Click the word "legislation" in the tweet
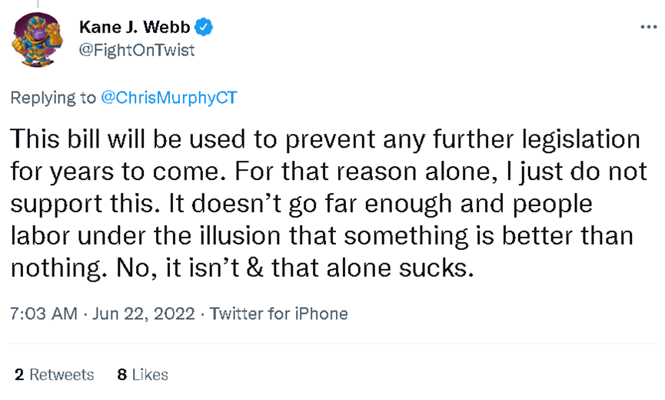This screenshot has width=665, height=400. tap(580, 139)
